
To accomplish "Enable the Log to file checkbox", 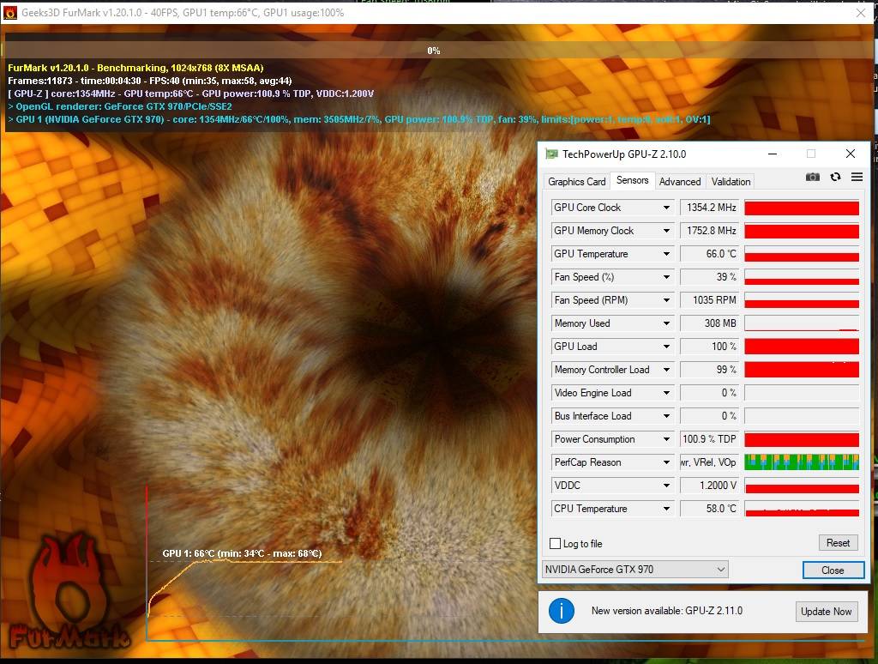I will pos(555,544).
